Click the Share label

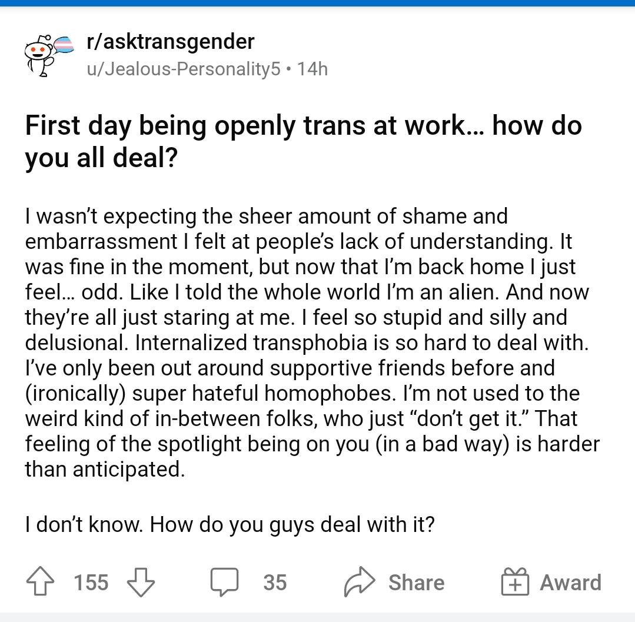pyautogui.click(x=416, y=583)
